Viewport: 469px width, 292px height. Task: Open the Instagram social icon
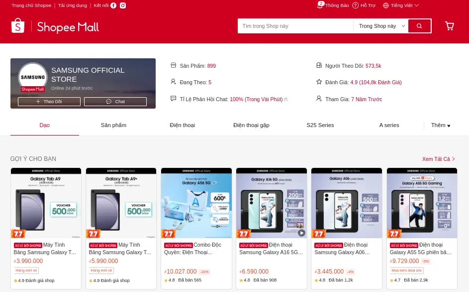pos(123,5)
